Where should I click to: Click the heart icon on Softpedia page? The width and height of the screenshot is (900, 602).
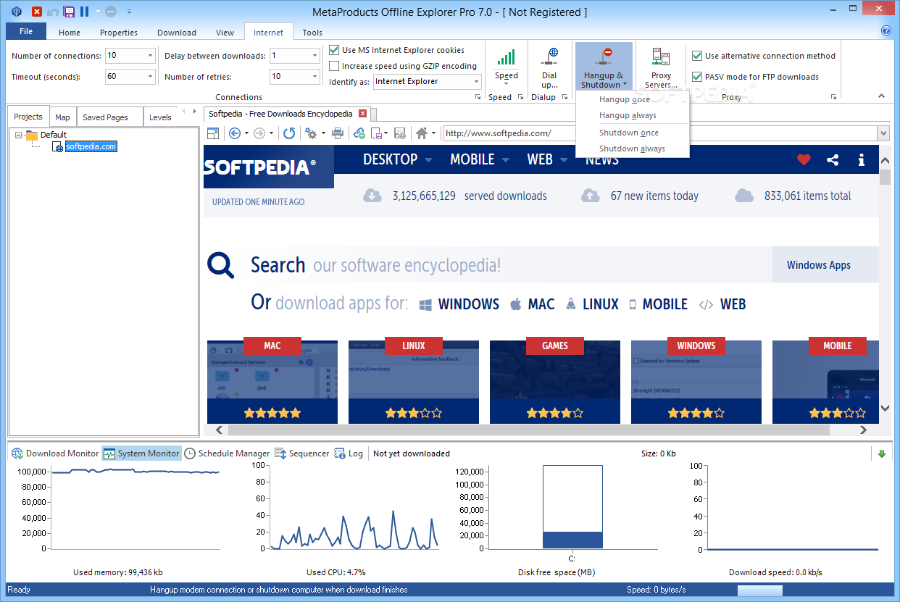pyautogui.click(x=804, y=160)
